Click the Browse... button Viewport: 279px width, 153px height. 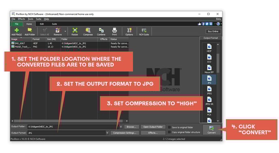point(131,127)
